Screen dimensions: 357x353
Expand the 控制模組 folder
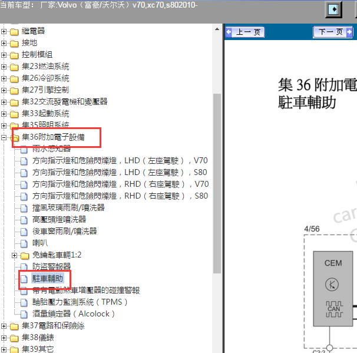click(x=4, y=55)
